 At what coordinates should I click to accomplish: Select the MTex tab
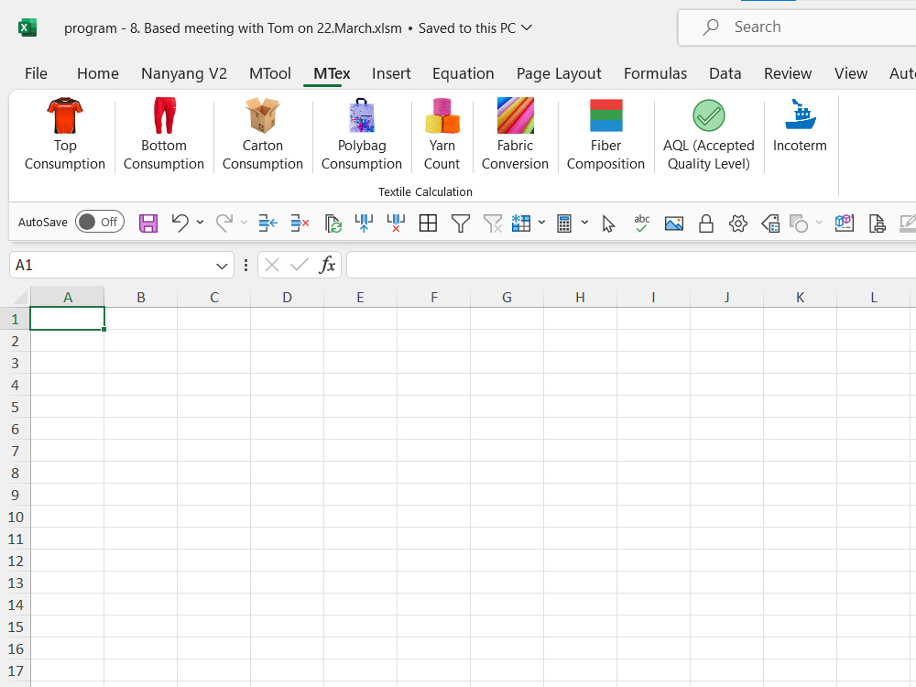point(332,73)
